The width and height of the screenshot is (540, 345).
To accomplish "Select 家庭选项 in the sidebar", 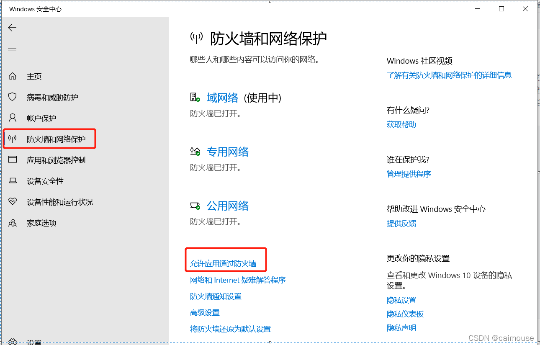I will click(x=41, y=223).
